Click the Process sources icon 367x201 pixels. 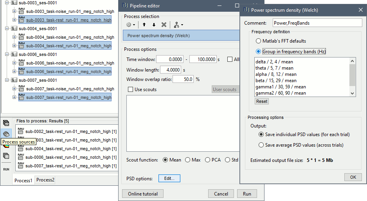point(6,134)
